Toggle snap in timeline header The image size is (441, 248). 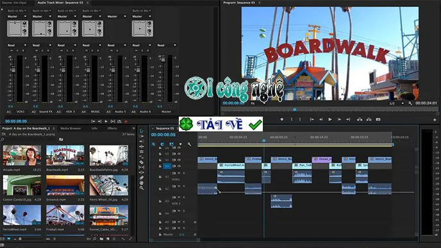tap(162, 144)
